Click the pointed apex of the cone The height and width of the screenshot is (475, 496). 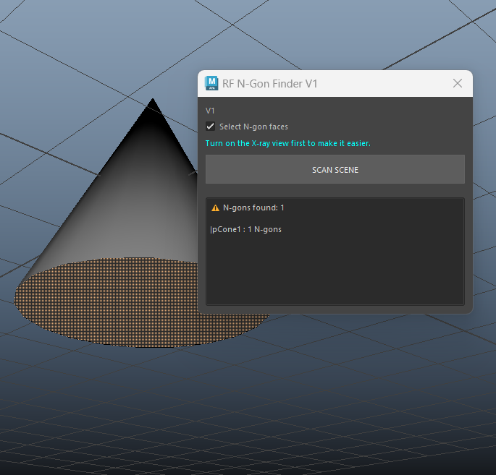click(152, 100)
